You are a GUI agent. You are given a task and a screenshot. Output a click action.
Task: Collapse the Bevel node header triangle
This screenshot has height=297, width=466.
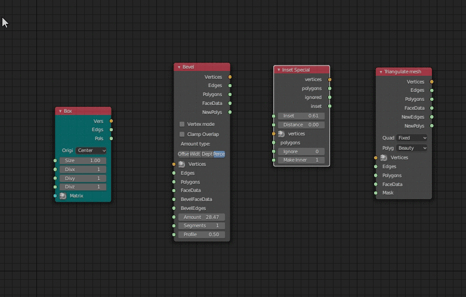click(179, 67)
